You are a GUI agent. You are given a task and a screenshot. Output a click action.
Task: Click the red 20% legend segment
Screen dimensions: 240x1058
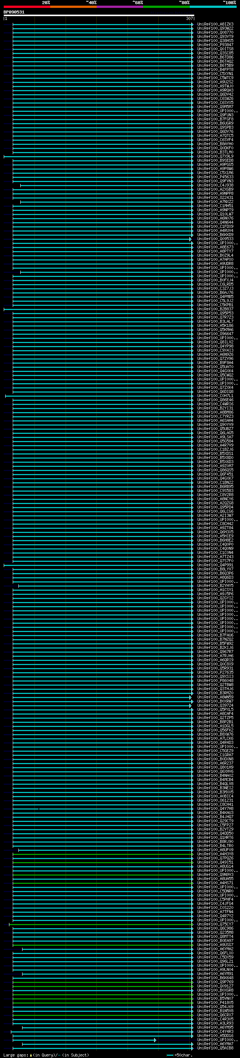coord(27,7)
